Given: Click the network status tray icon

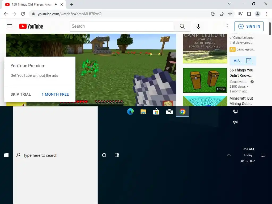Looking at the screenshot, I should pyautogui.click(x=235, y=112).
